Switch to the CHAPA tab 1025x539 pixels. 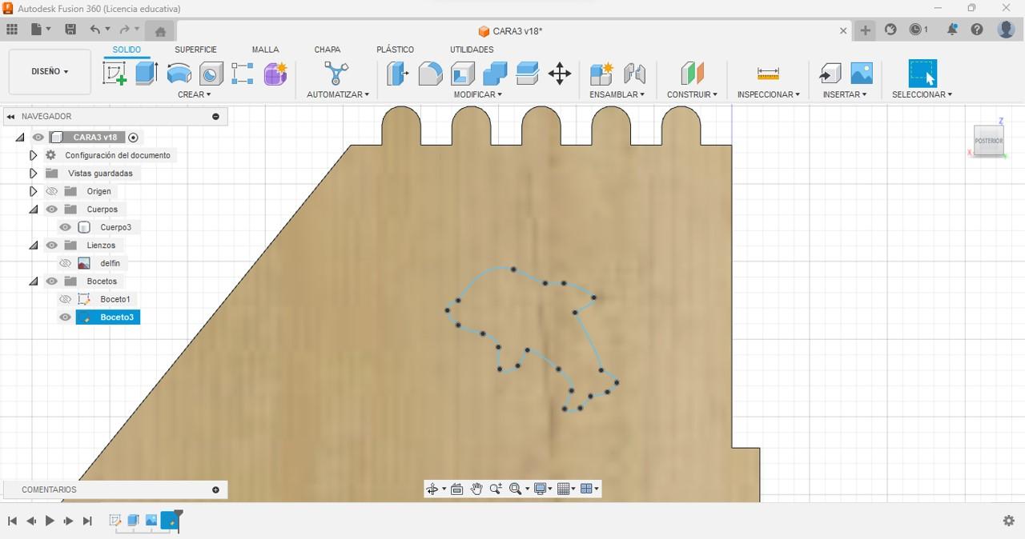click(x=328, y=50)
